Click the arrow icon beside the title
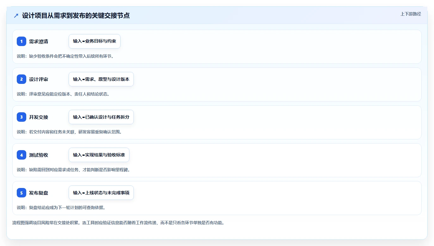 pos(16,16)
